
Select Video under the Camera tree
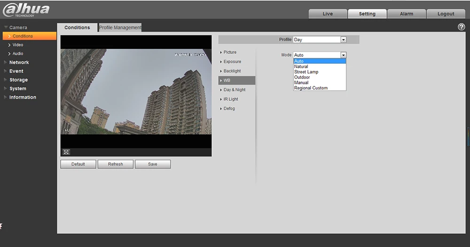(18, 45)
